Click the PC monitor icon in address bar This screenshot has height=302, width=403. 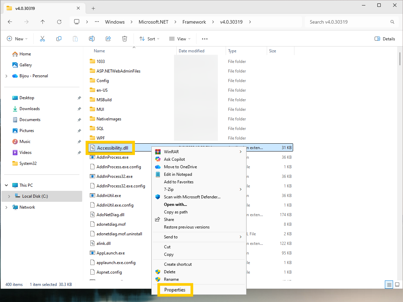tap(77, 22)
